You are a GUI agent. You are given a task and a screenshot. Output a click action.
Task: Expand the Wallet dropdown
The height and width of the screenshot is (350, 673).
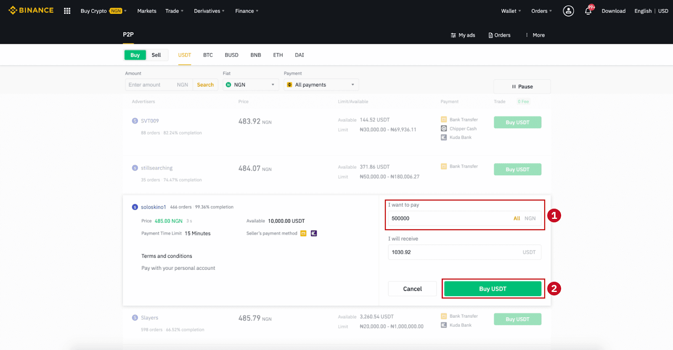(511, 11)
